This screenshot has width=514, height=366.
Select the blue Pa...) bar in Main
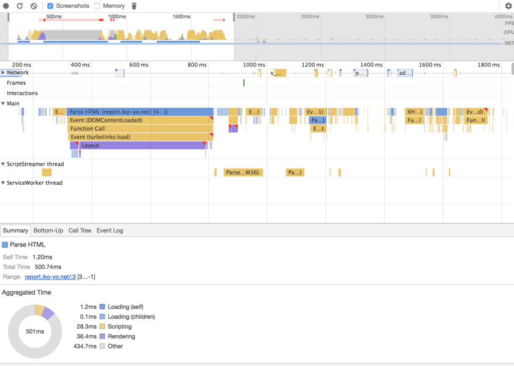coord(318,120)
